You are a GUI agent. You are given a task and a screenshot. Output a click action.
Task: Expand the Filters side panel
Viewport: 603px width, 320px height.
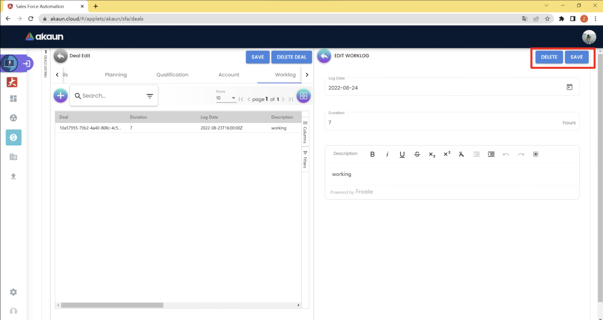305,159
